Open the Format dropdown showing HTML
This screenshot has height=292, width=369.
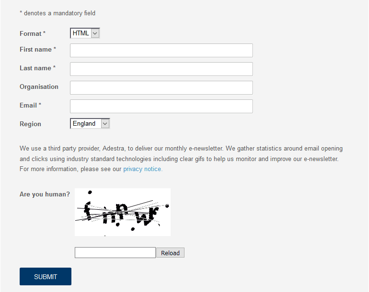tap(85, 33)
